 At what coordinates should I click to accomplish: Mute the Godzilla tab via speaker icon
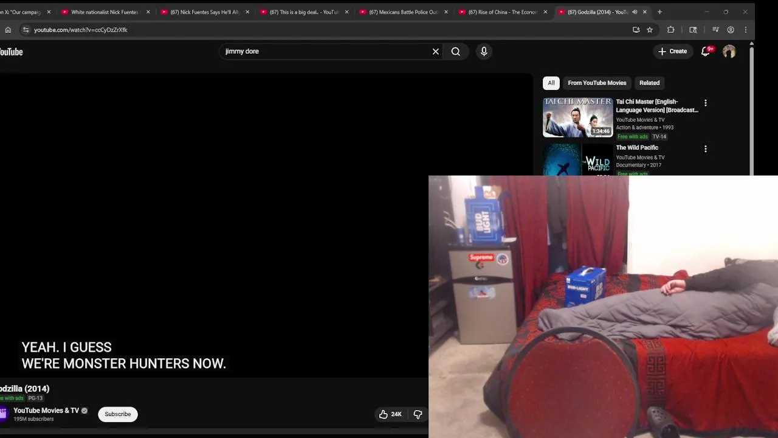(x=635, y=12)
